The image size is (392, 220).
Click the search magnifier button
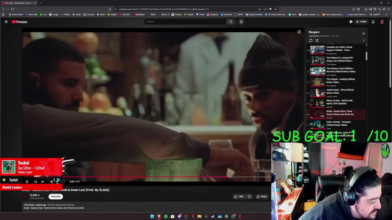231,22
